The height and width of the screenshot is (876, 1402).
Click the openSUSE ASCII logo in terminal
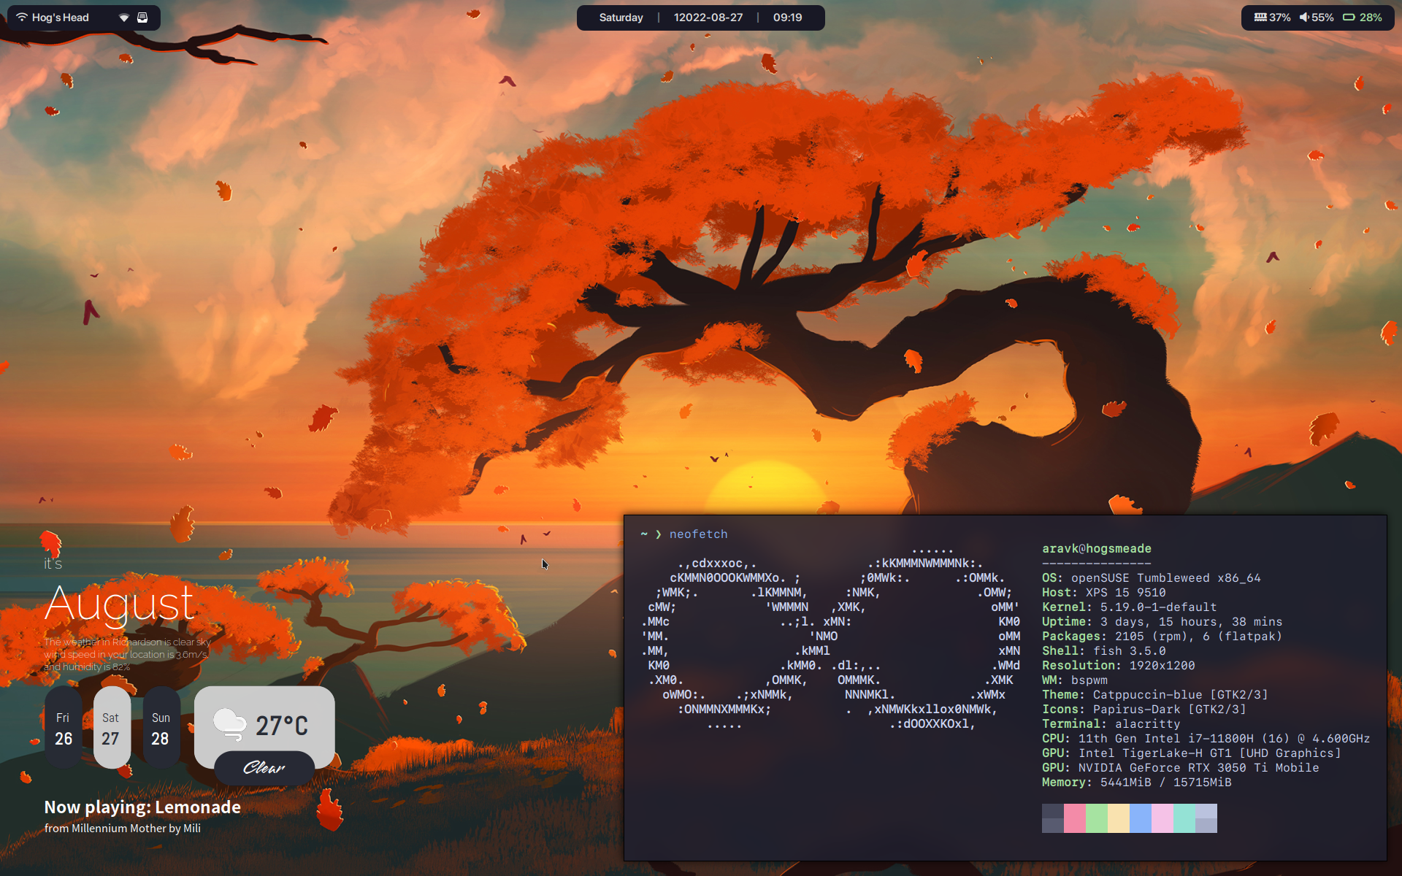(831, 637)
